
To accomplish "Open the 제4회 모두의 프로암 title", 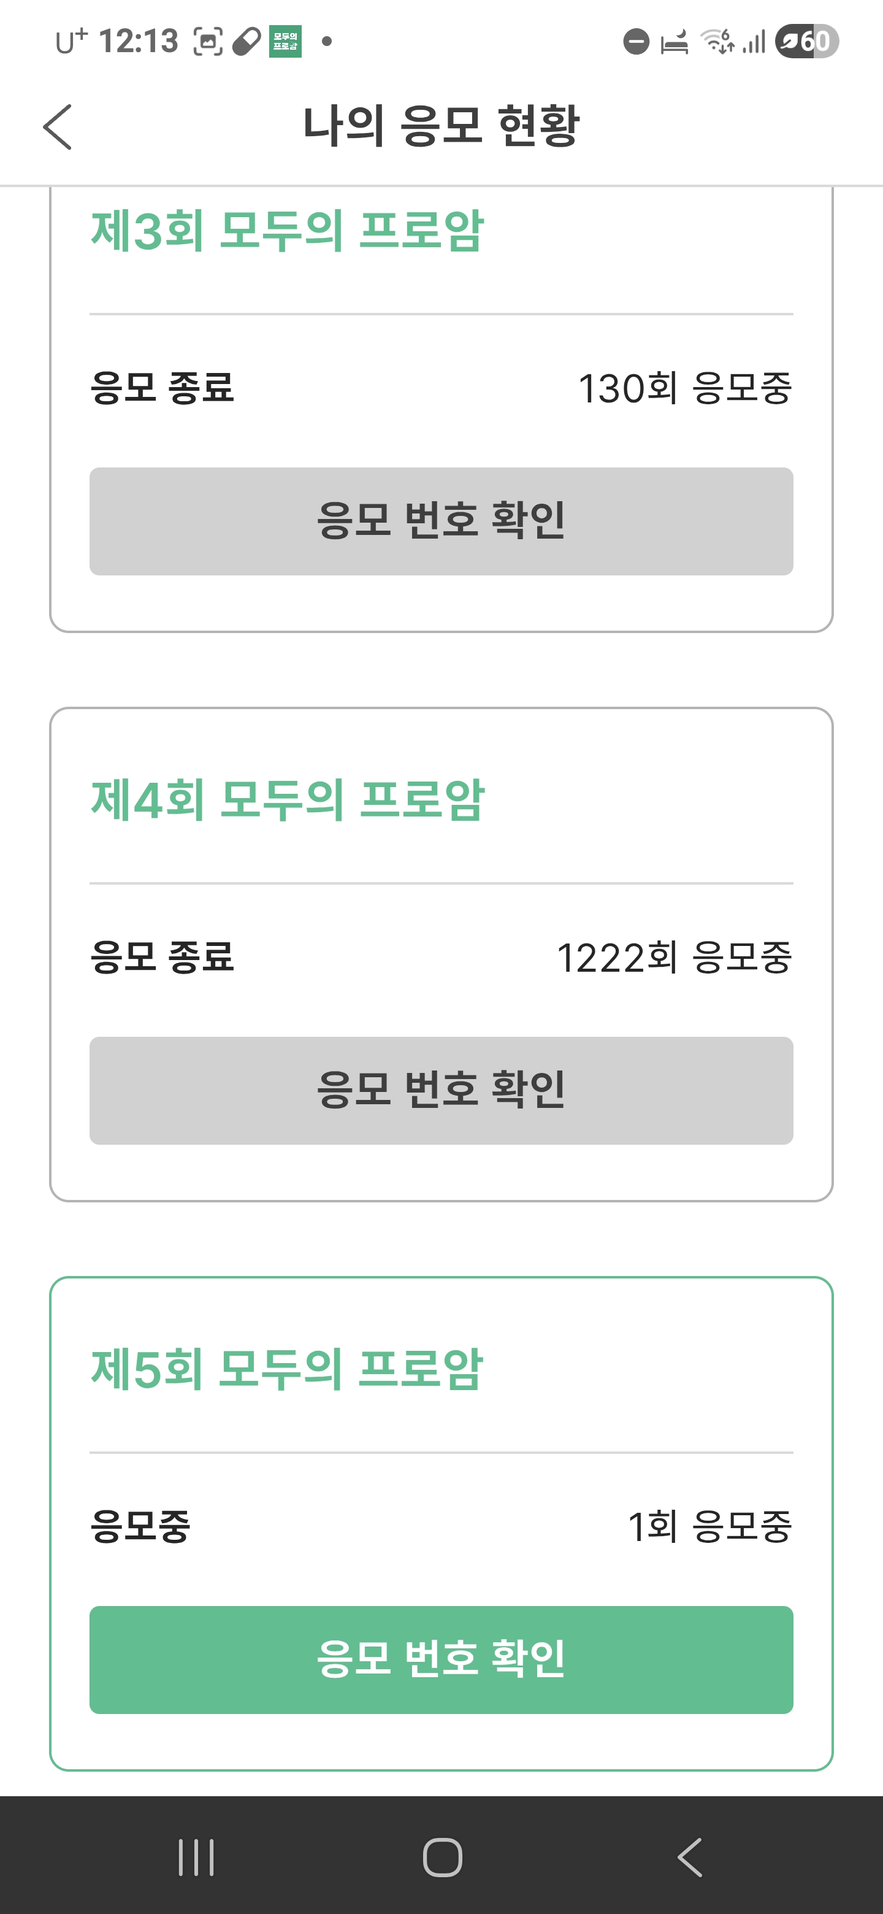I will click(286, 800).
